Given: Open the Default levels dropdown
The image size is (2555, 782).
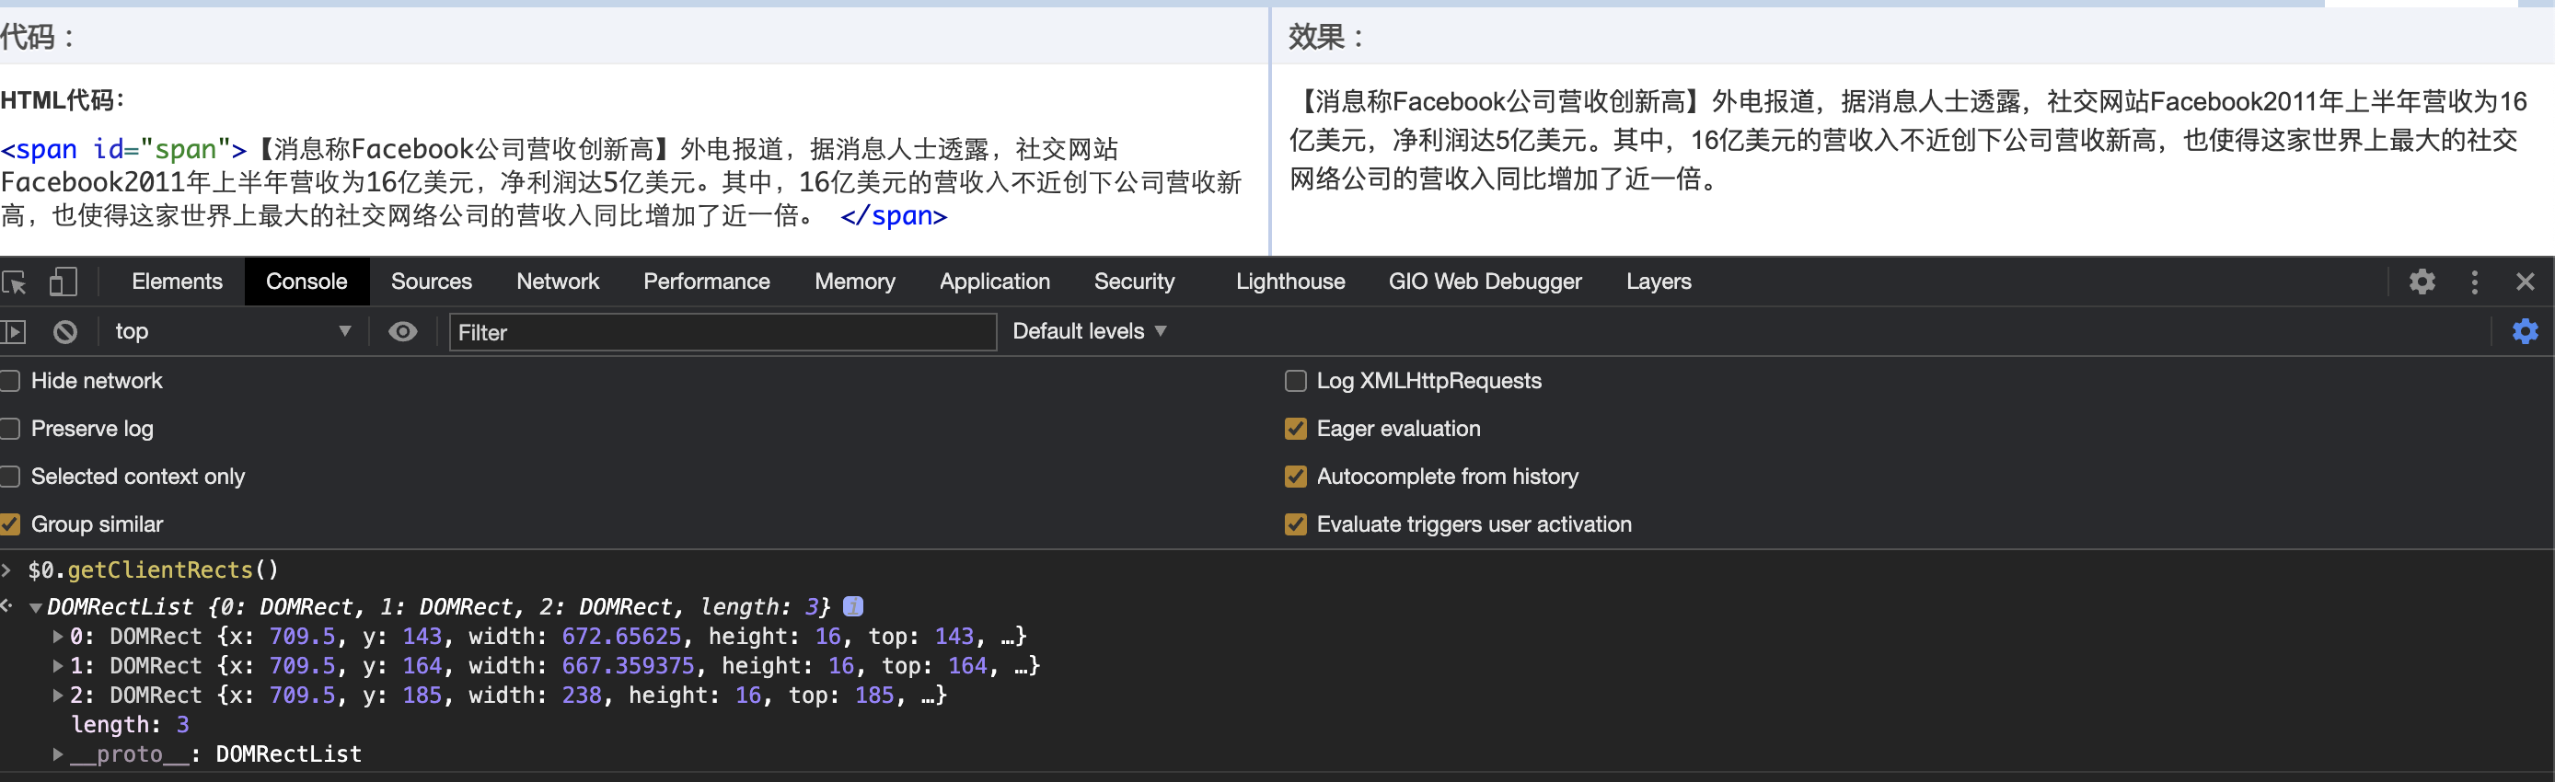Looking at the screenshot, I should [x=1089, y=331].
